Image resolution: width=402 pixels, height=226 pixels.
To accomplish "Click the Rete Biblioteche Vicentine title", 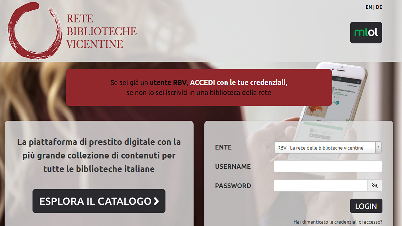I will point(102,31).
